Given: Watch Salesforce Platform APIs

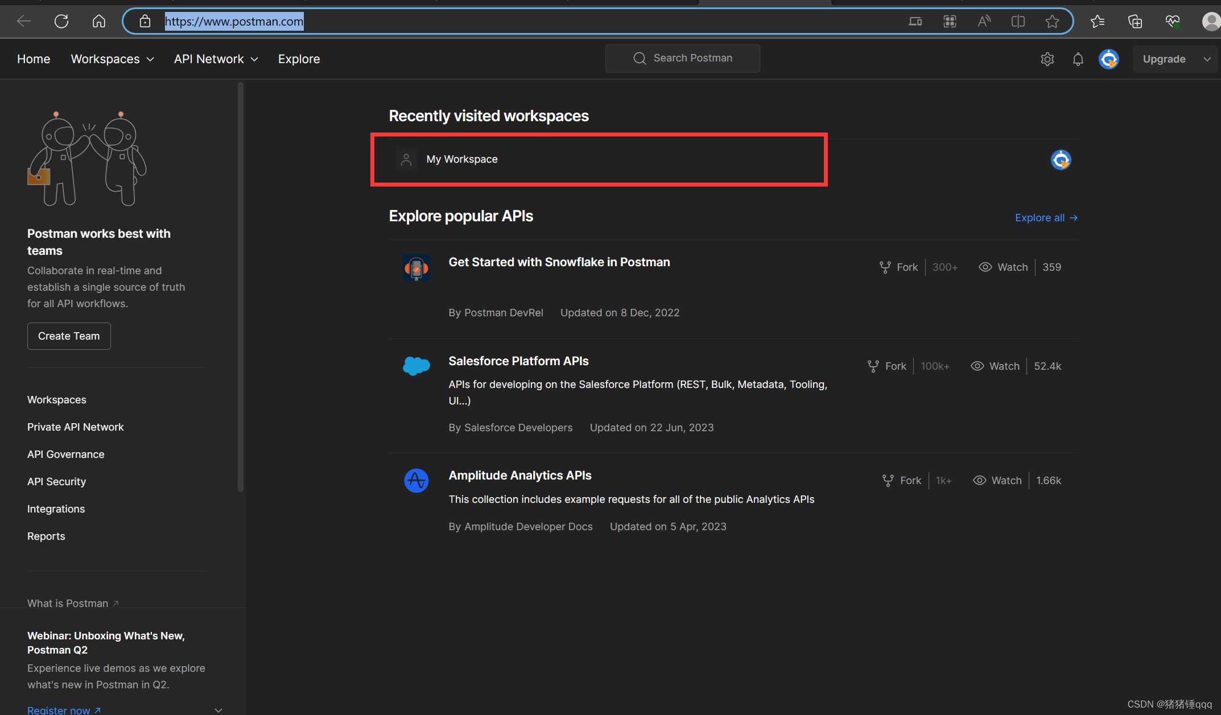Looking at the screenshot, I should click(x=995, y=366).
